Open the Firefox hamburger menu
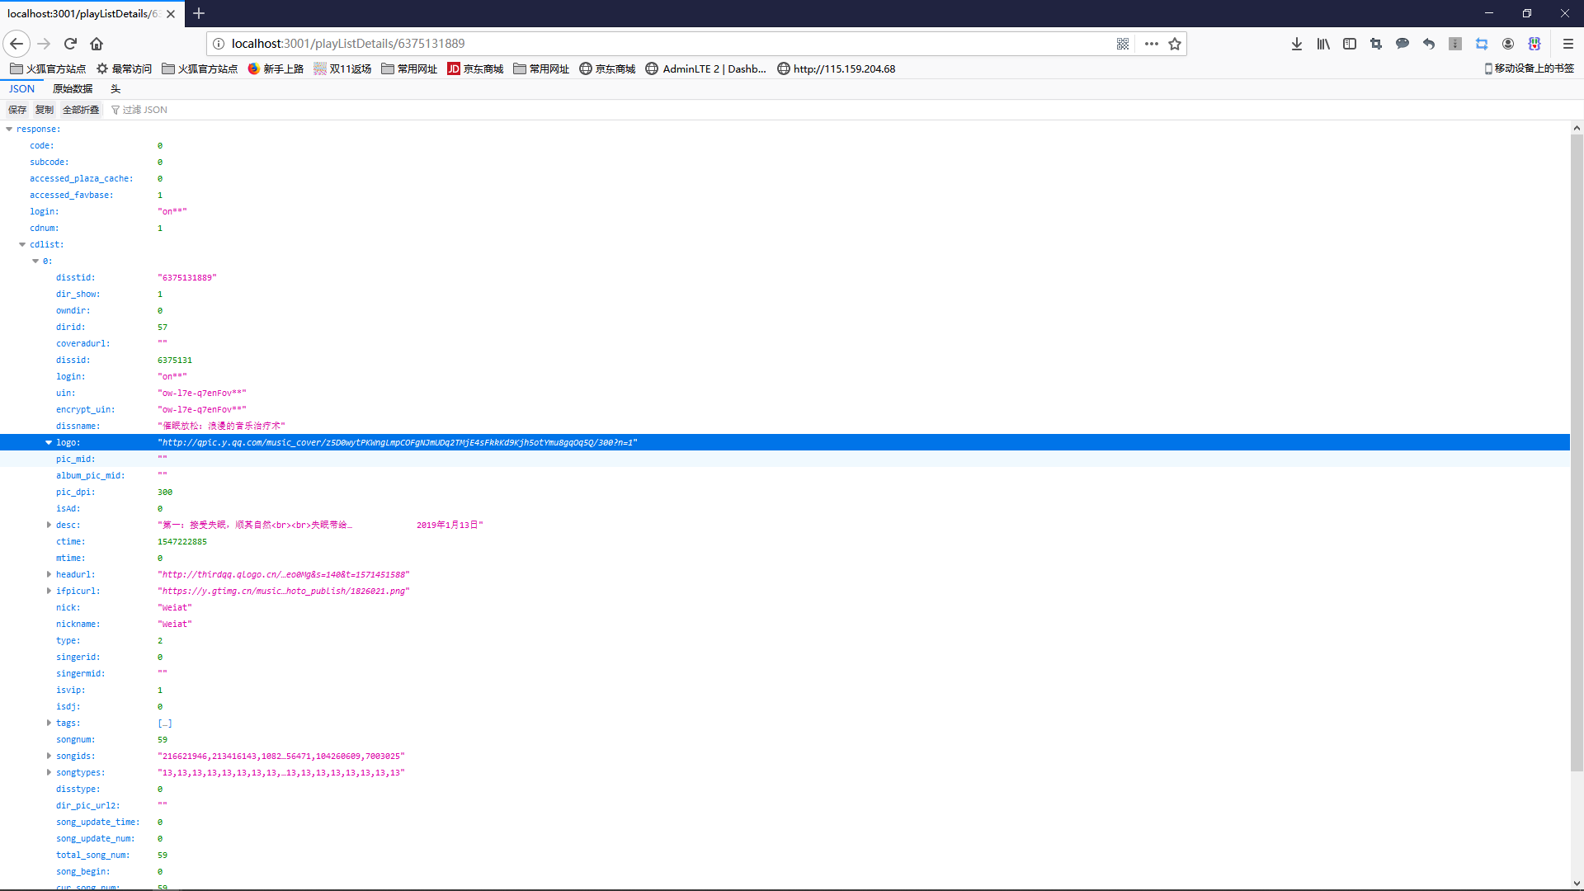Image resolution: width=1584 pixels, height=891 pixels. [x=1568, y=44]
